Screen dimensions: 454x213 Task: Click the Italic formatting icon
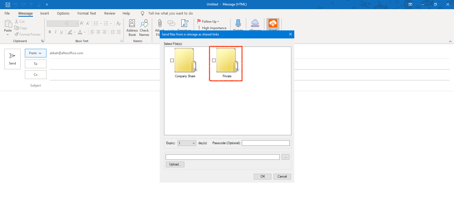(56, 32)
